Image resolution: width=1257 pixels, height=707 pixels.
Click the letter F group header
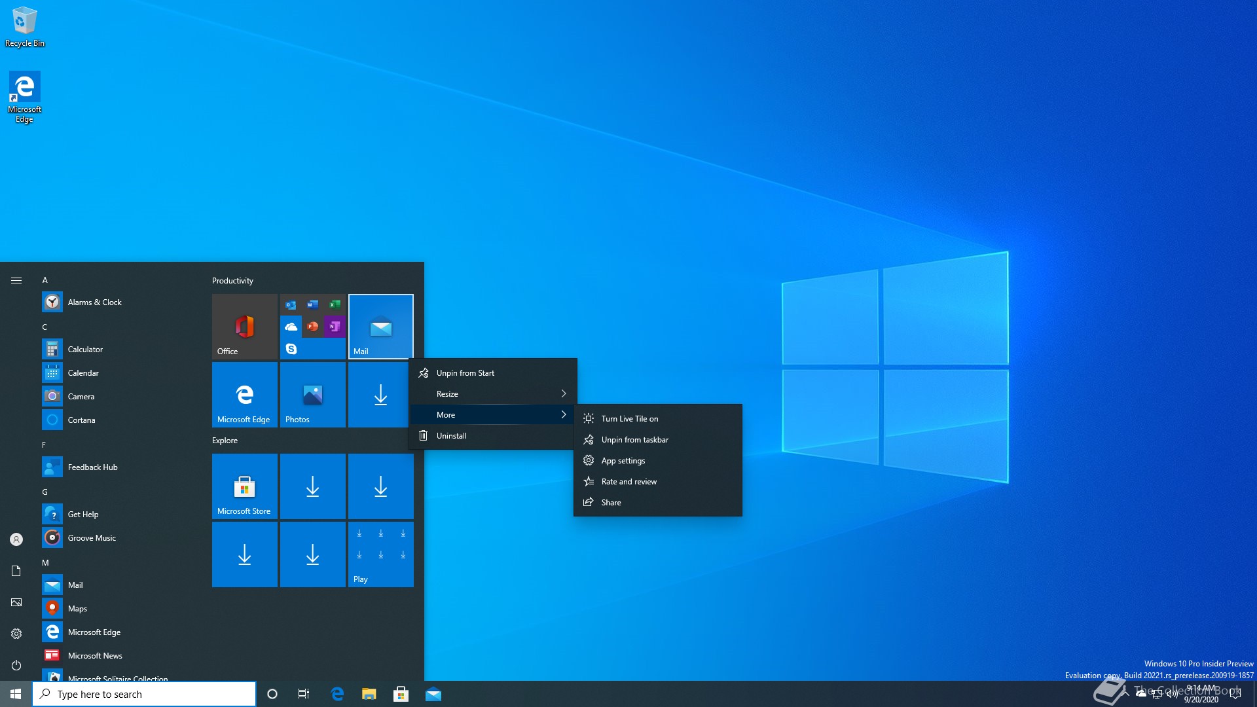pos(44,445)
